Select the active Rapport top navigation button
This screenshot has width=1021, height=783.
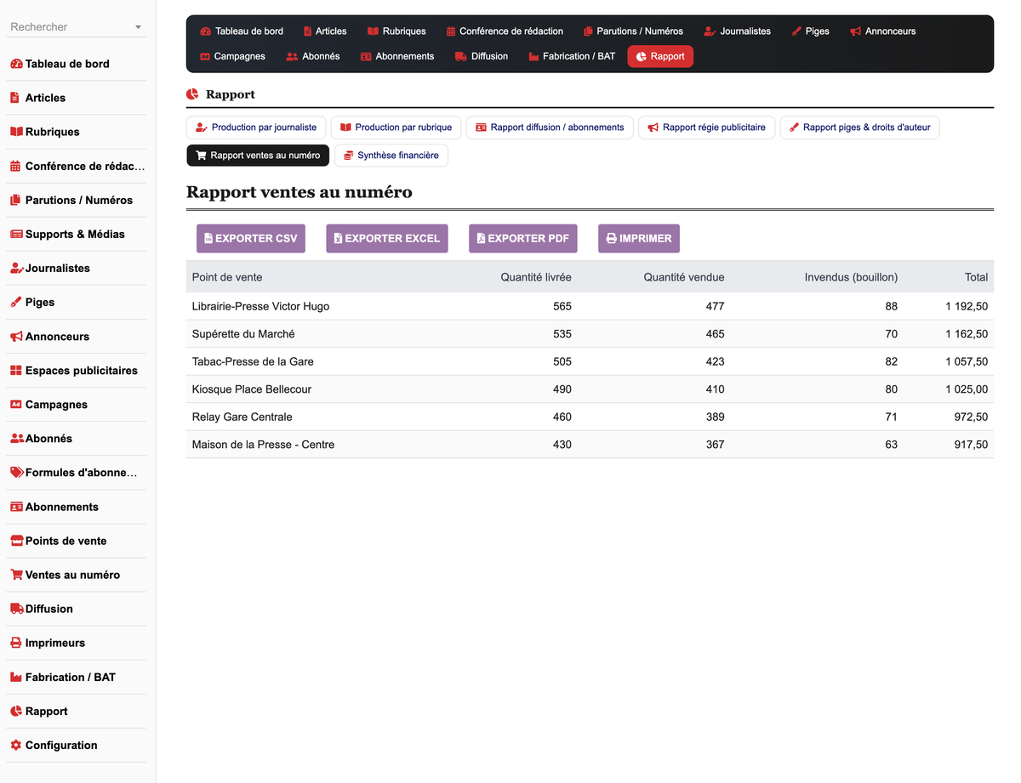(x=660, y=56)
